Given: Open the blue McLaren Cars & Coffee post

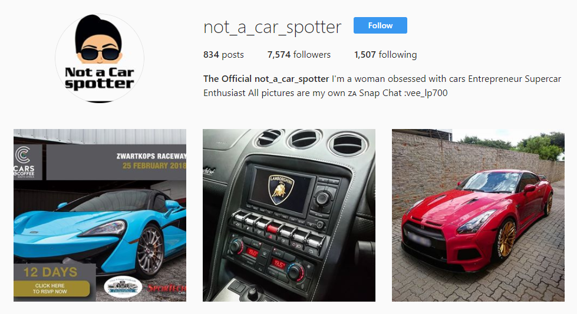Looking at the screenshot, I should [100, 215].
